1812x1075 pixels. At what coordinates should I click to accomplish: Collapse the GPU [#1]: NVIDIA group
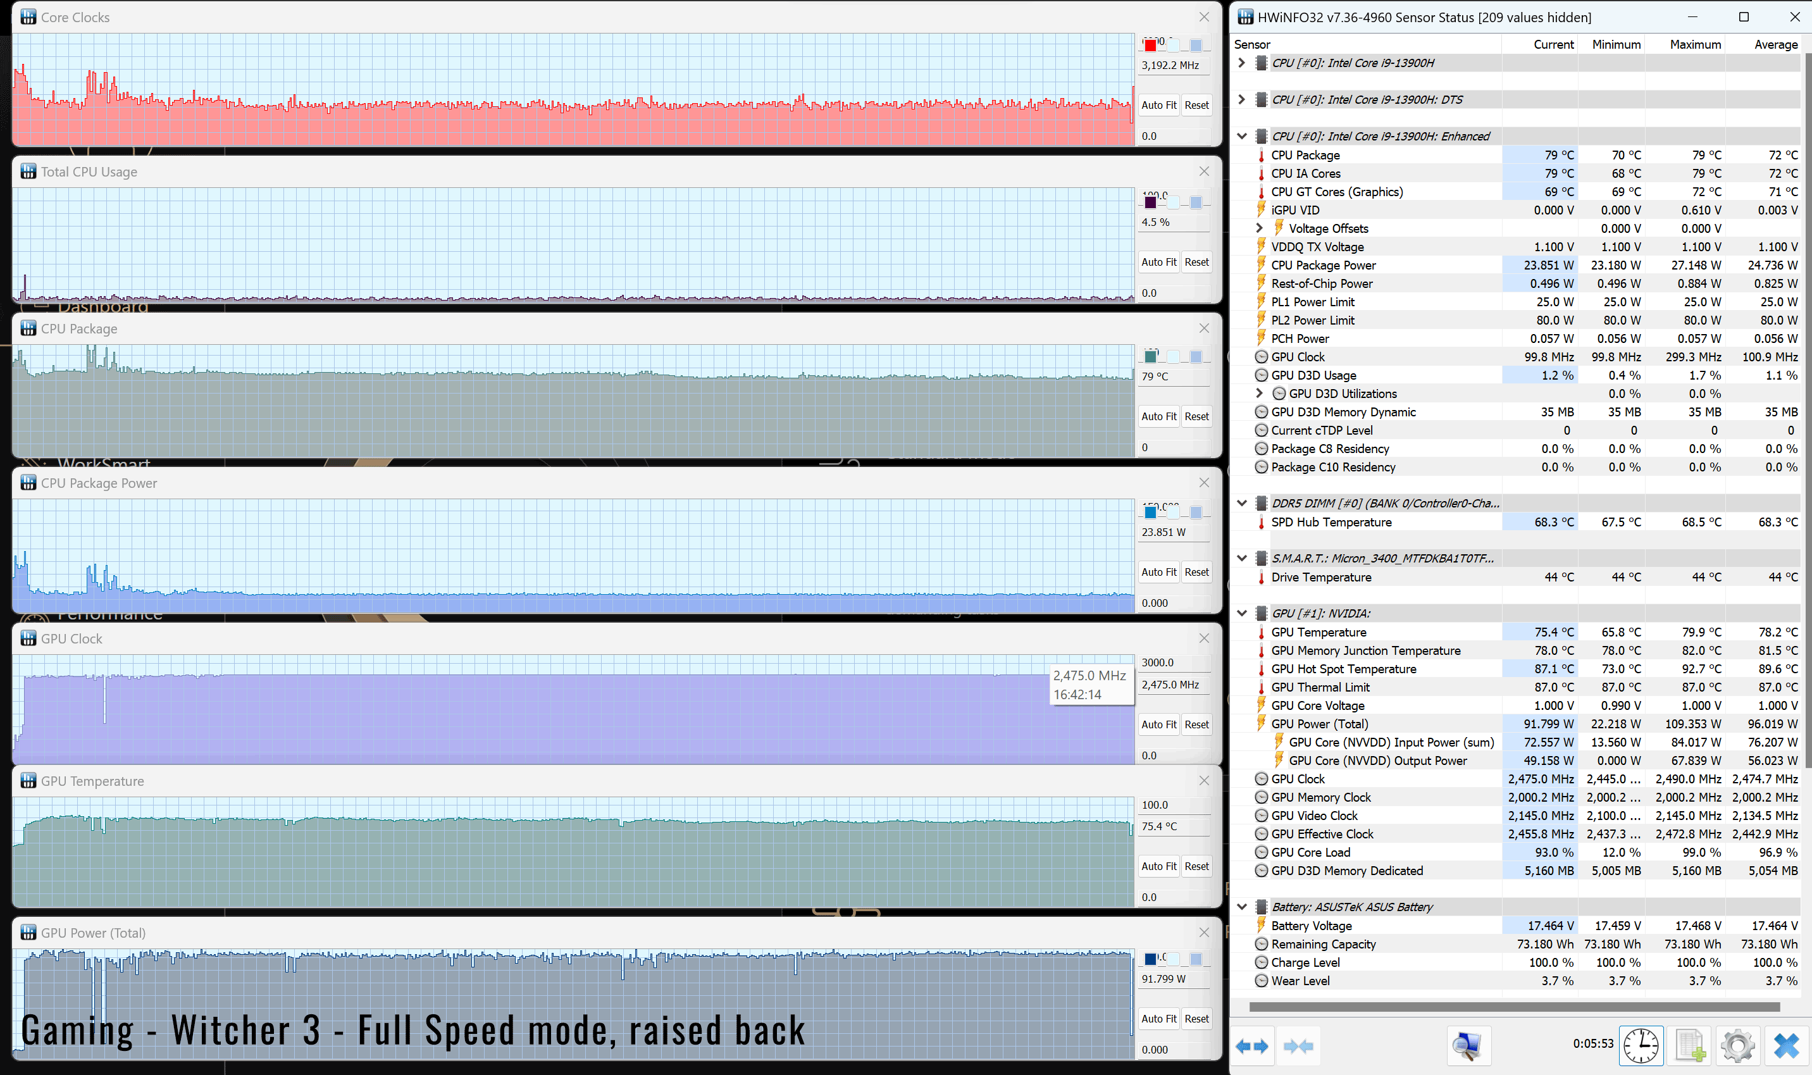pos(1242,614)
